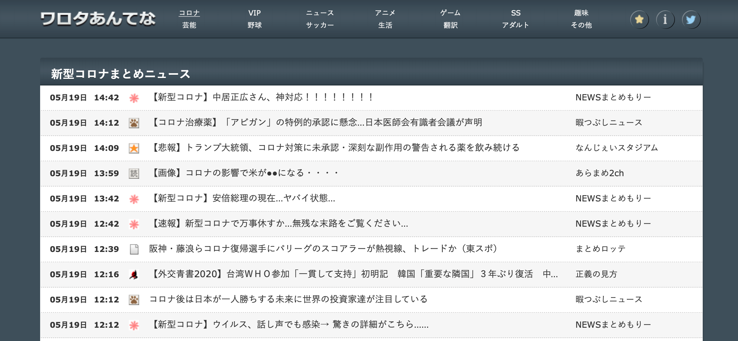This screenshot has height=341, width=738.
Task: Click 暇つぶしニュース source on コロナ後 row
Action: tap(609, 299)
